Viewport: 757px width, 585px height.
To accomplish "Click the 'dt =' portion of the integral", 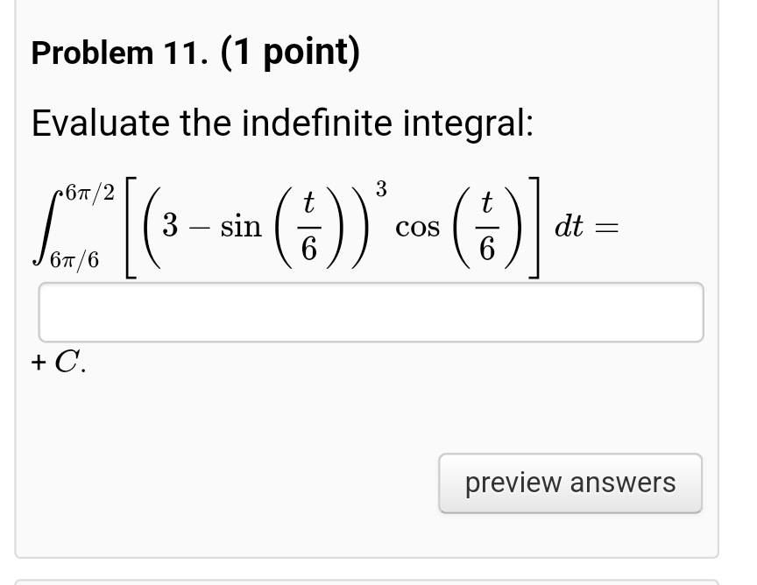I will click(584, 225).
